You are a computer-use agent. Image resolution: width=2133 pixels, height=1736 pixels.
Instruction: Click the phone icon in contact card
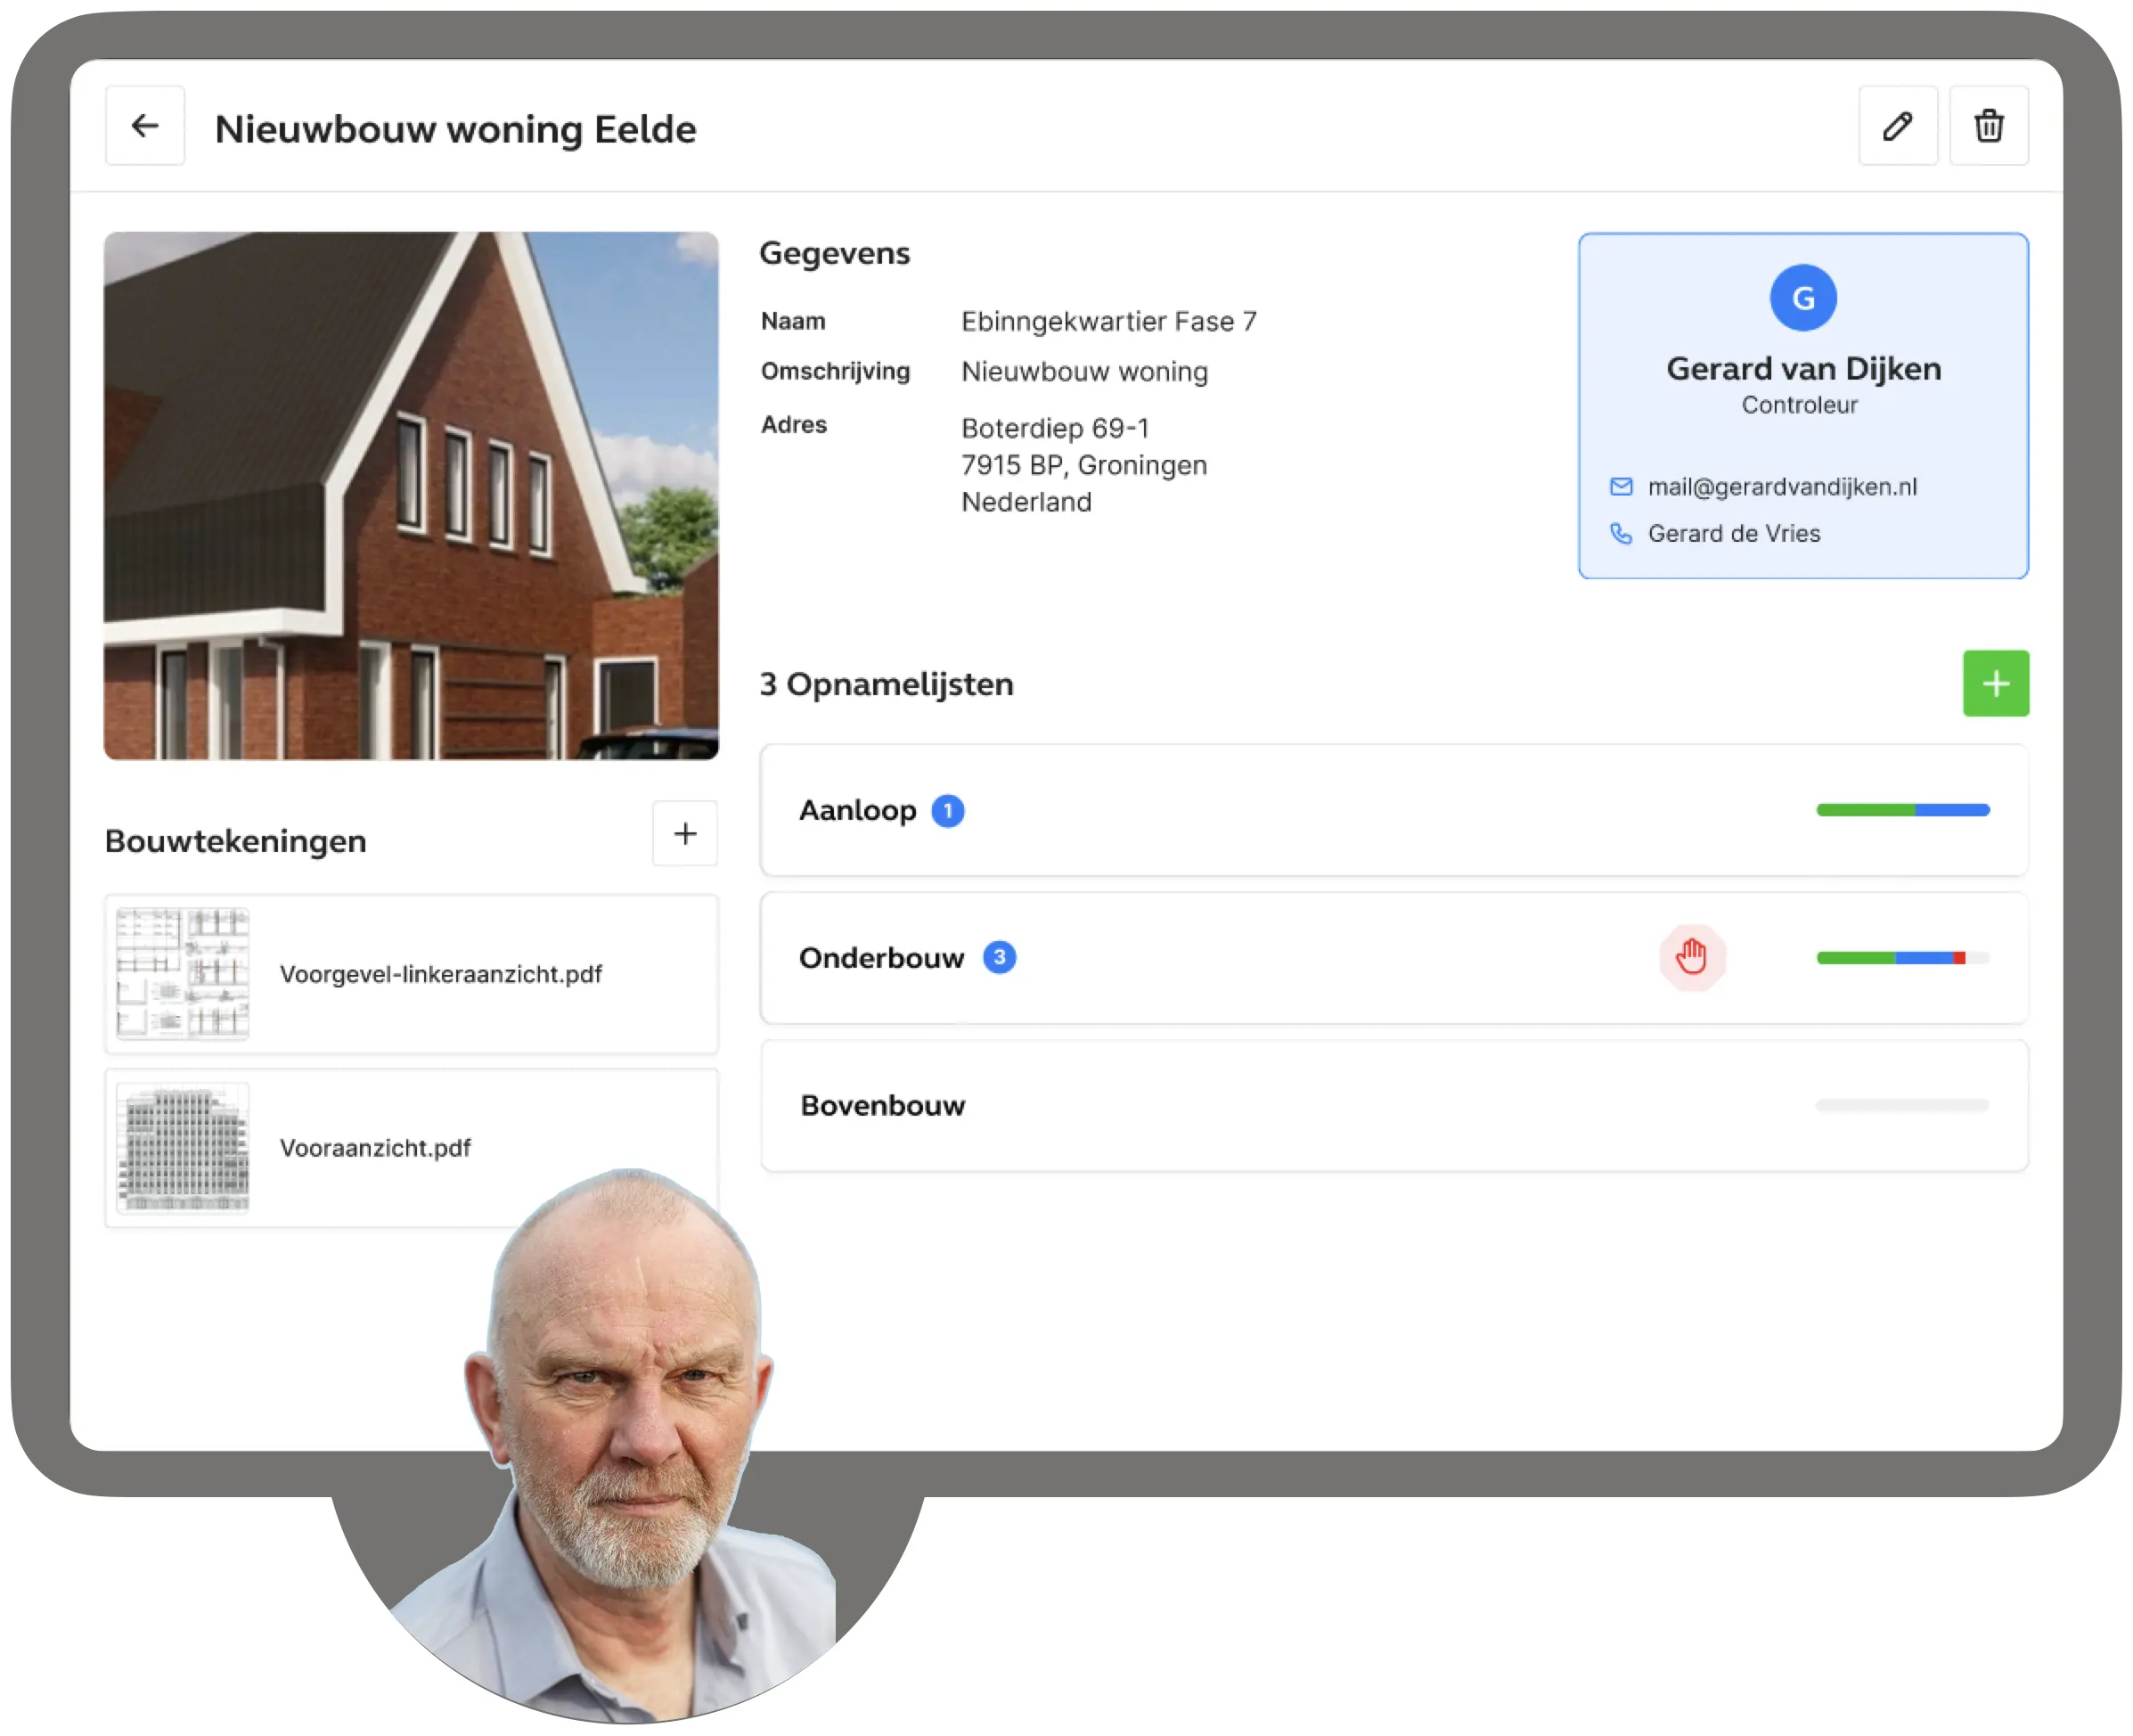pos(1620,534)
